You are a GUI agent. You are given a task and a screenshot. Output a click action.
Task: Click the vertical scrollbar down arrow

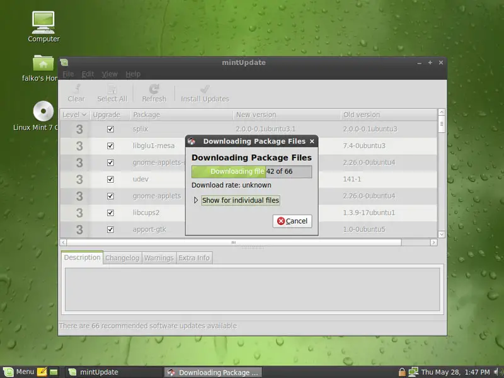442,234
